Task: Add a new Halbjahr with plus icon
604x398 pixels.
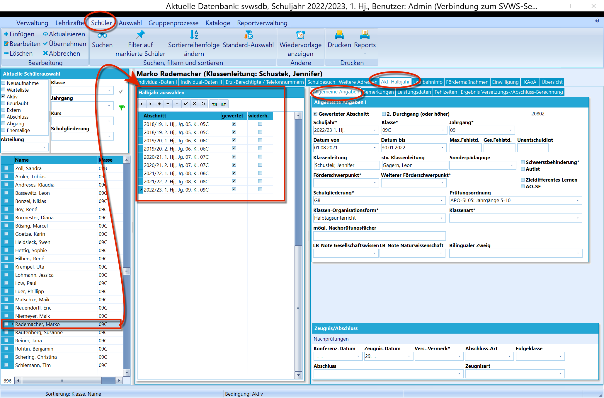Action: tap(159, 104)
